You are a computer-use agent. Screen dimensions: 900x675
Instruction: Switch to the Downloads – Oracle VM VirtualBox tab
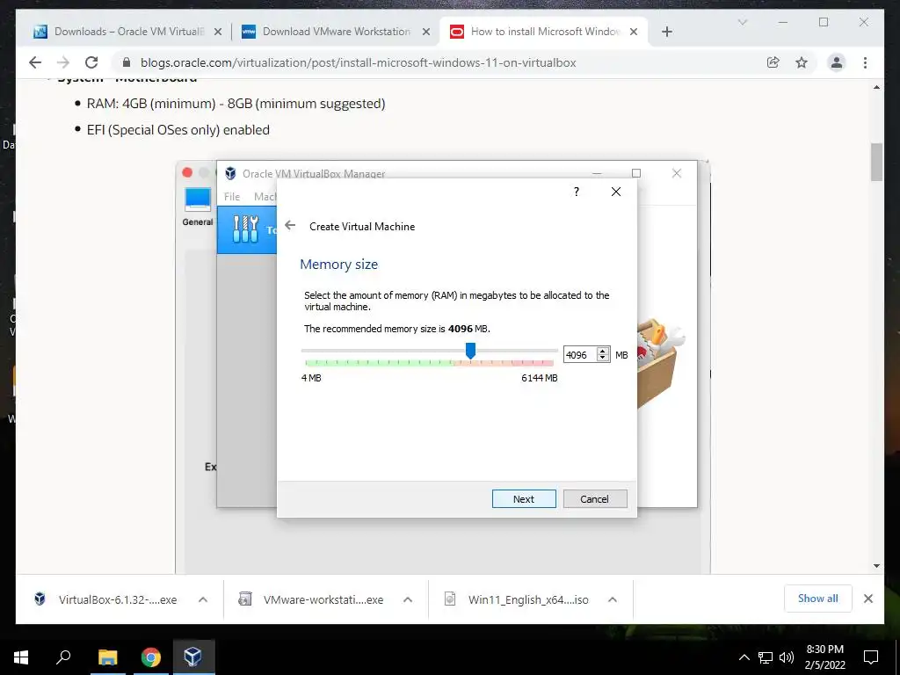click(x=127, y=32)
